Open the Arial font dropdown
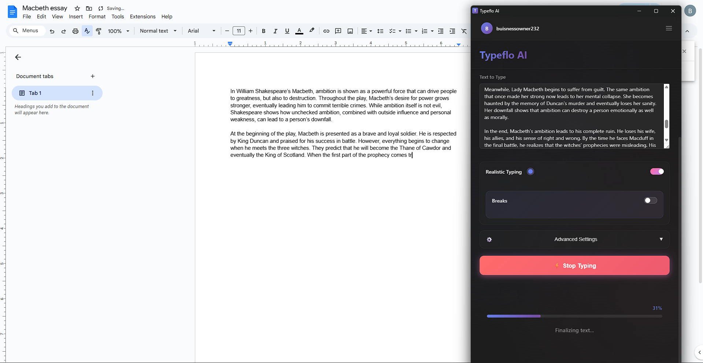 [x=201, y=31]
